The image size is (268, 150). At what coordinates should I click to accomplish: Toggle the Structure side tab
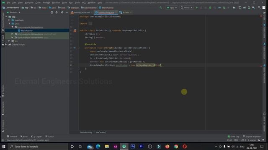[x=3, y=126]
